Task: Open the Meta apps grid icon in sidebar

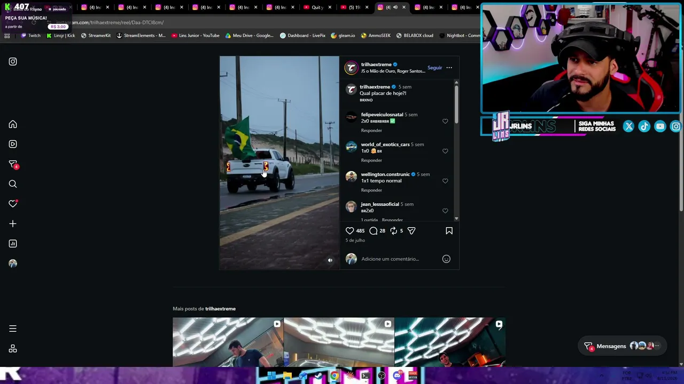Action: click(13, 349)
